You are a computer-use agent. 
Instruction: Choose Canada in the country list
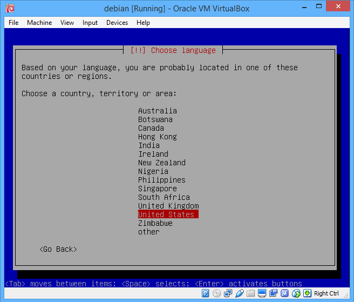[x=151, y=128]
